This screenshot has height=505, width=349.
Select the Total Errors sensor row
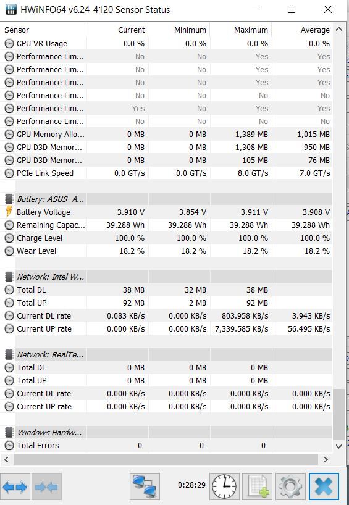pyautogui.click(x=166, y=445)
